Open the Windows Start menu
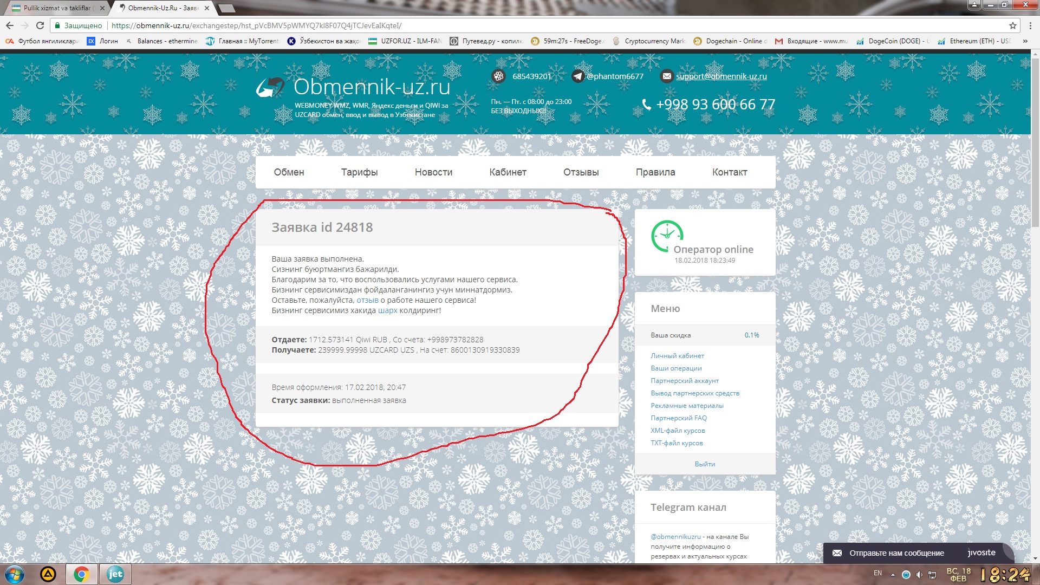The width and height of the screenshot is (1040, 585). pos(15,574)
